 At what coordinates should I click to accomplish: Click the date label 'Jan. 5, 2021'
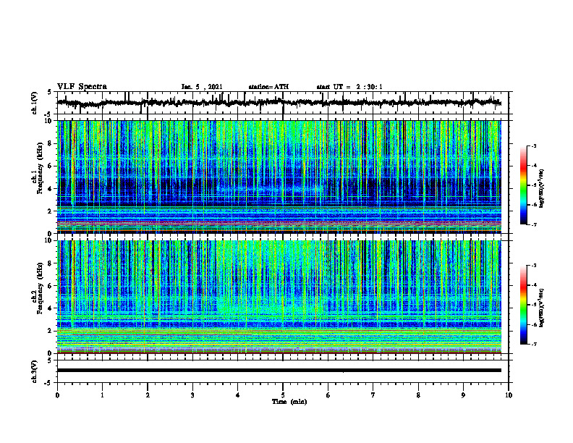pos(202,87)
